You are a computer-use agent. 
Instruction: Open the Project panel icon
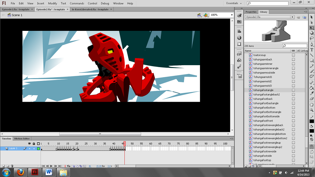(239, 76)
